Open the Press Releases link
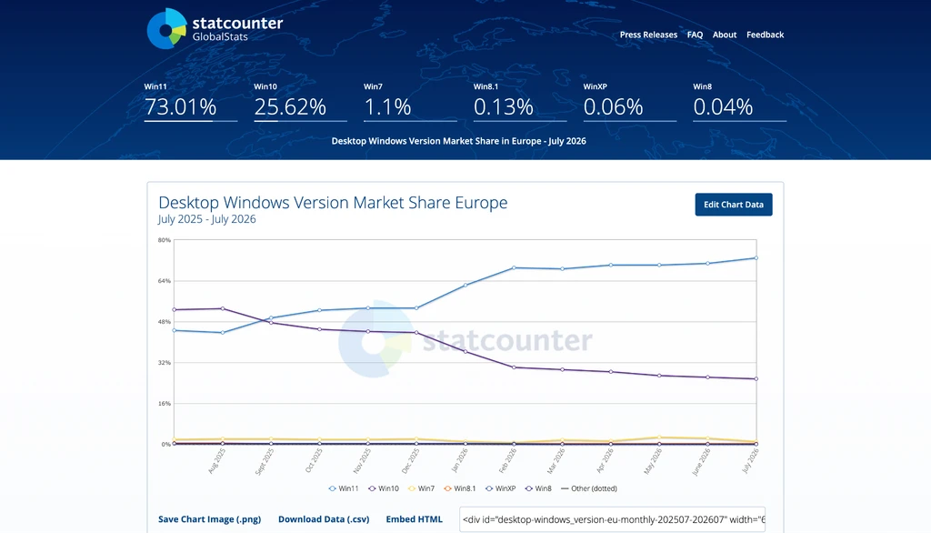Screen dimensions: 931x533 click(x=648, y=35)
